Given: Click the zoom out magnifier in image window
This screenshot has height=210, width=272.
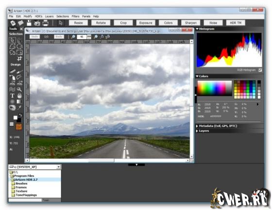Looking at the screenshot, I should click(73, 37).
